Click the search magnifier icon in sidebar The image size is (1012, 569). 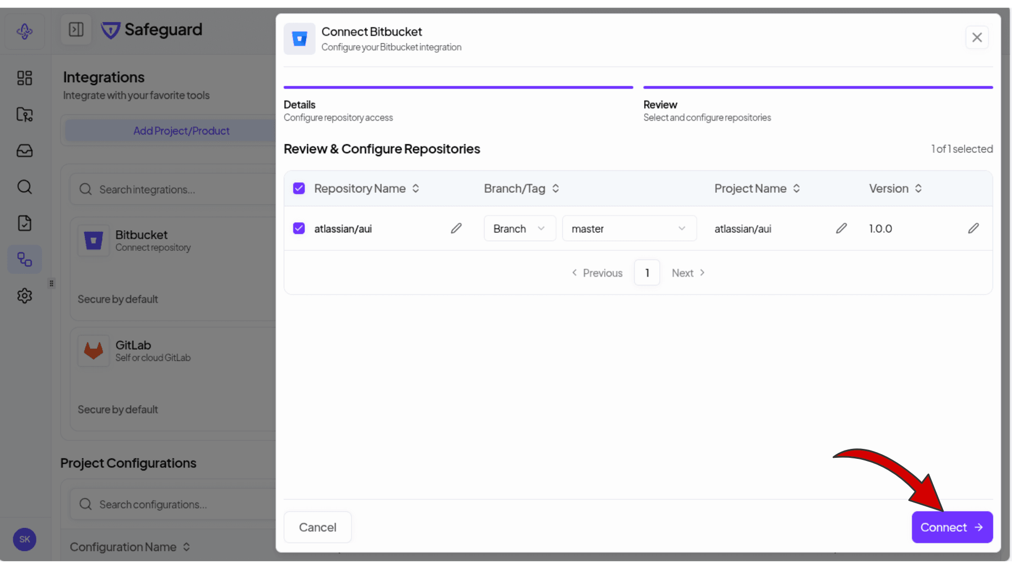tap(24, 187)
